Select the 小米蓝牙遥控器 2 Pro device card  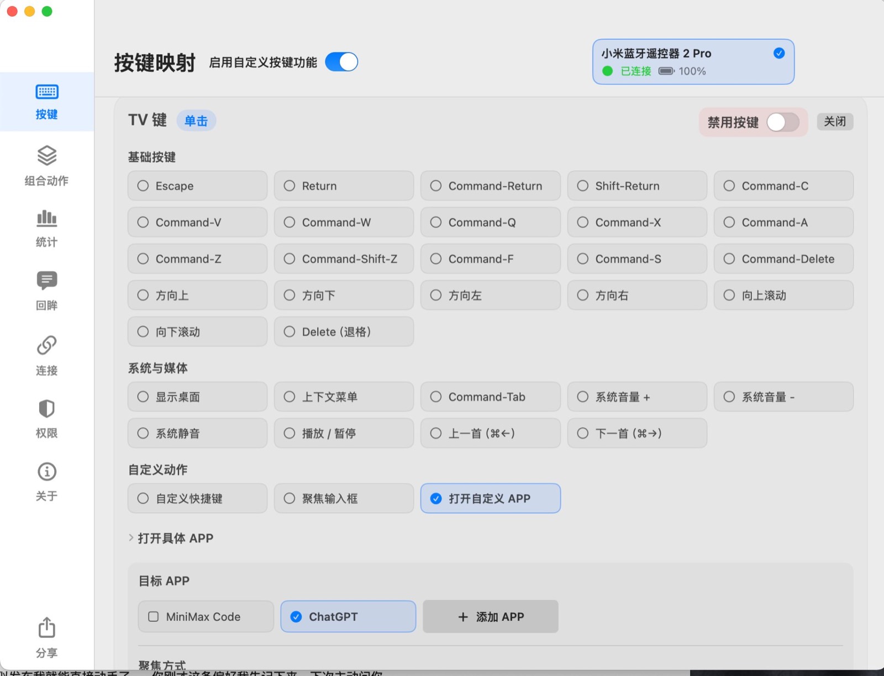pyautogui.click(x=693, y=62)
